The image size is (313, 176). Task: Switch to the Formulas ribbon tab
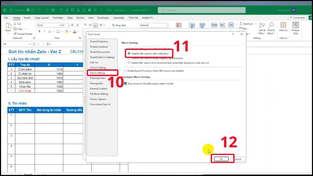(58, 18)
